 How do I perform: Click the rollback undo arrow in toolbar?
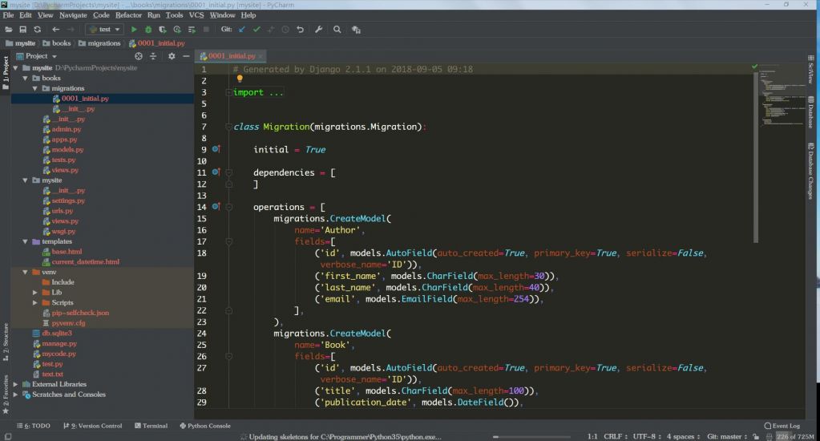click(x=300, y=30)
